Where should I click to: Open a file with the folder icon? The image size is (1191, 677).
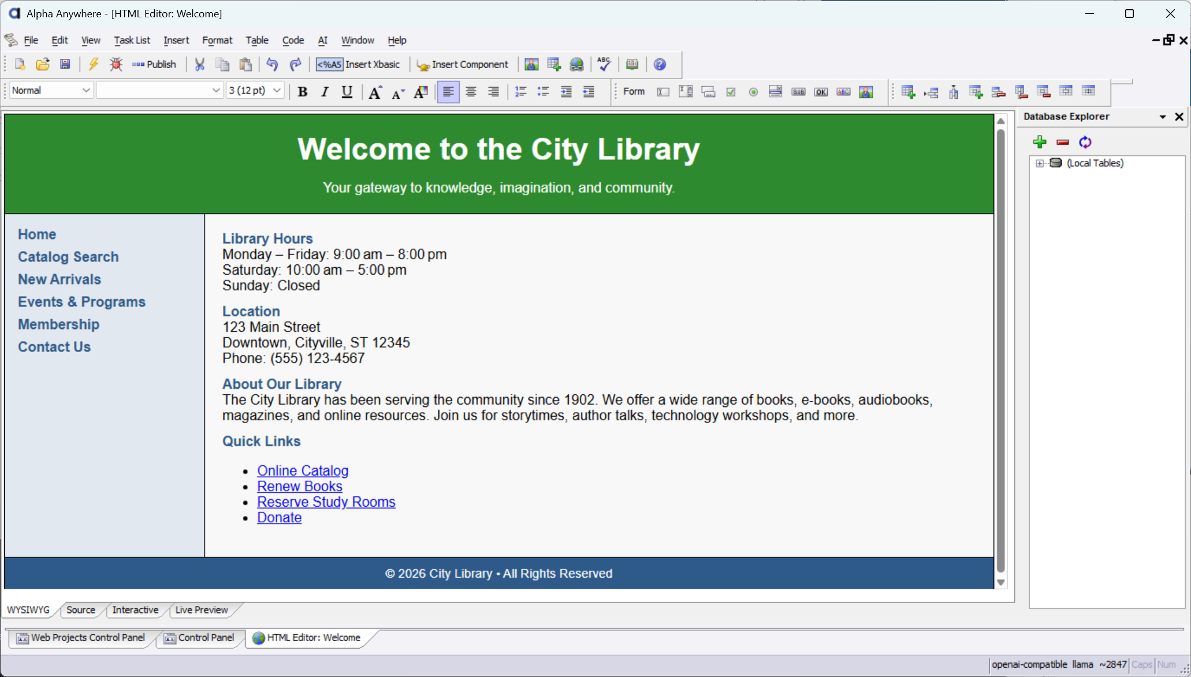click(43, 64)
